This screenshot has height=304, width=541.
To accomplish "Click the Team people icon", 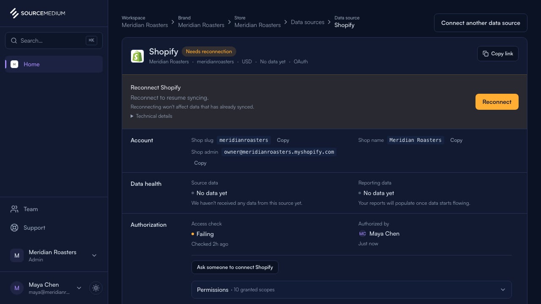I will click(14, 209).
